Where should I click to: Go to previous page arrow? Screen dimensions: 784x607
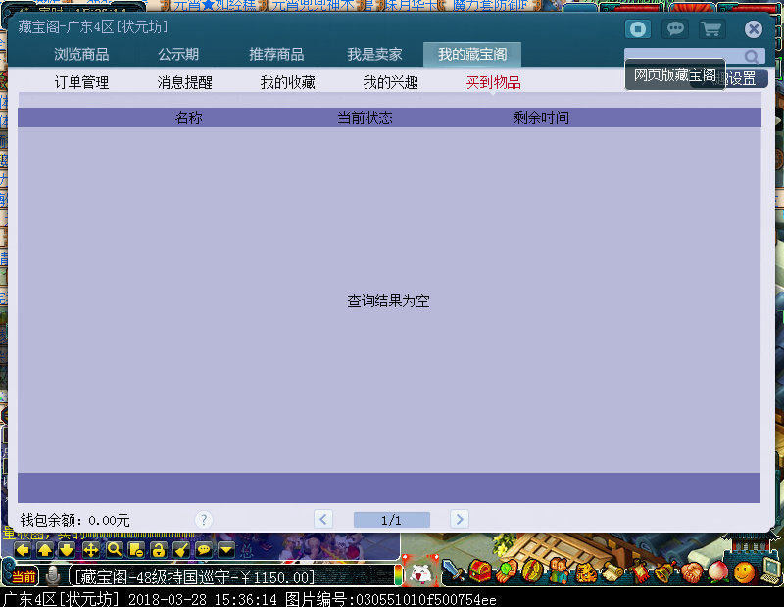(323, 520)
